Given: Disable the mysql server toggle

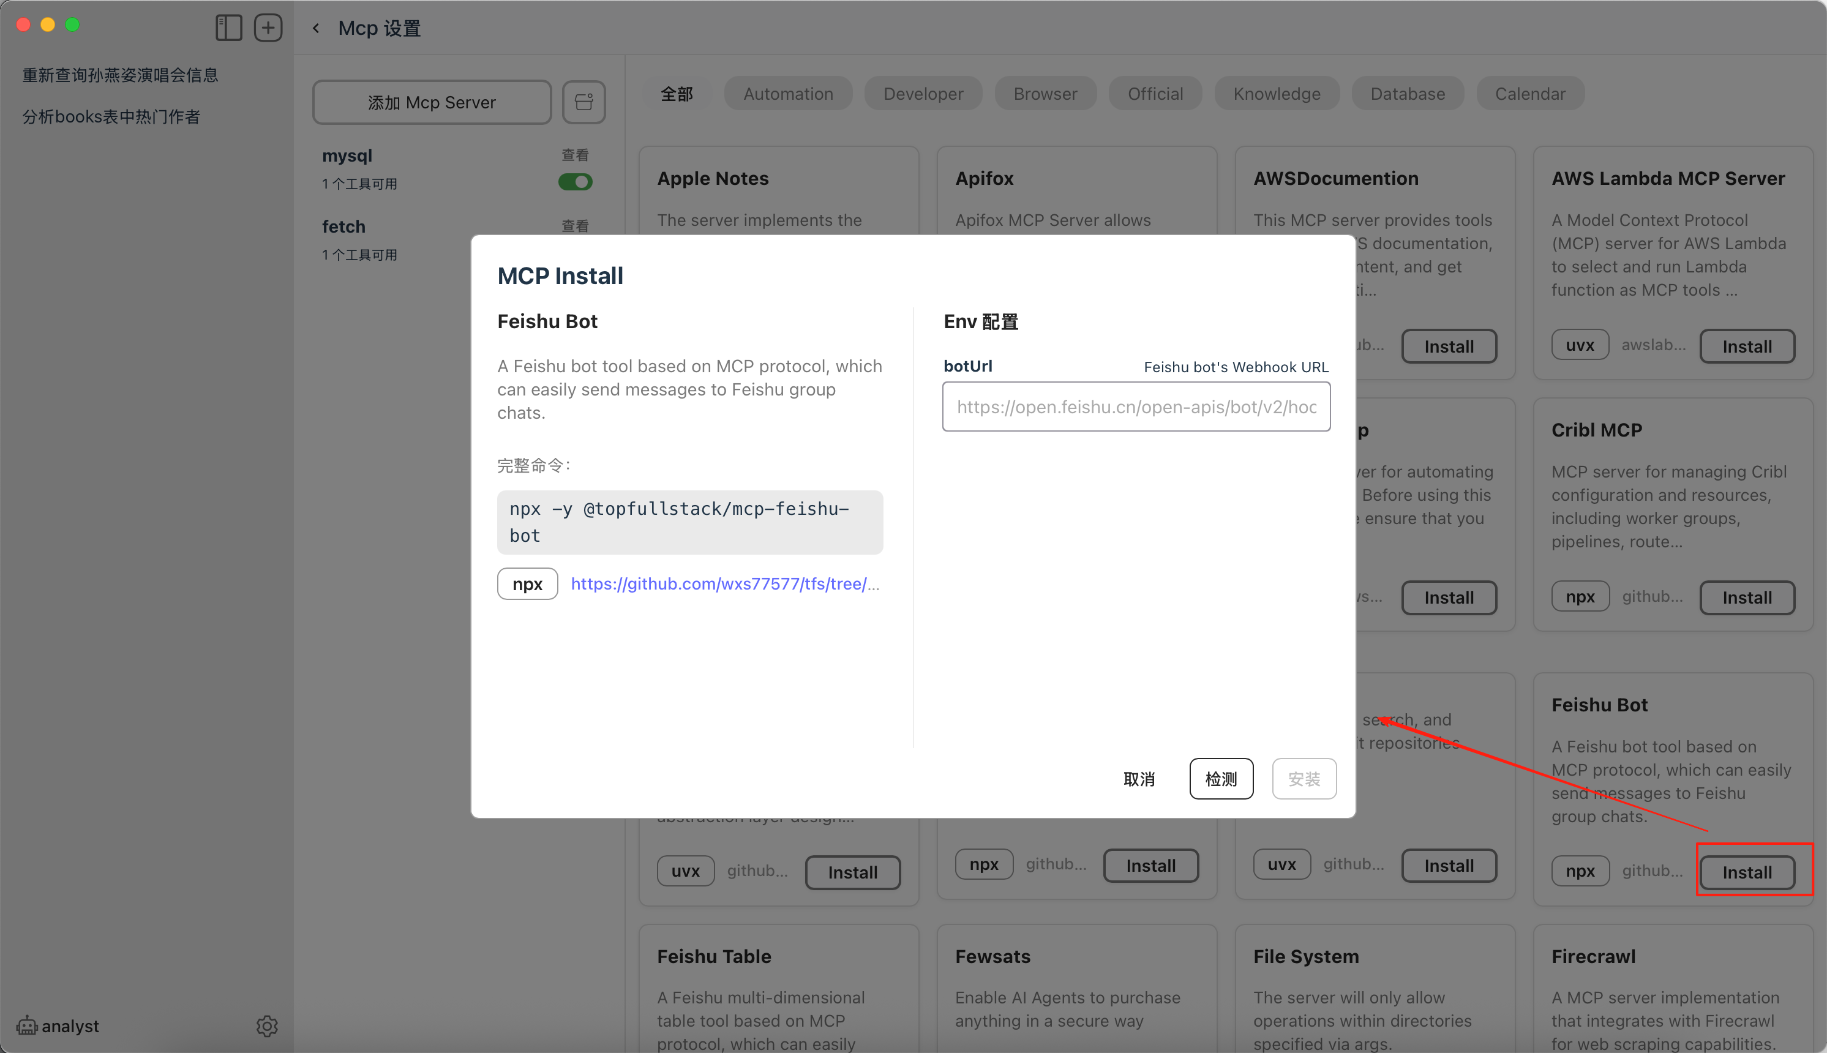Looking at the screenshot, I should point(575,182).
